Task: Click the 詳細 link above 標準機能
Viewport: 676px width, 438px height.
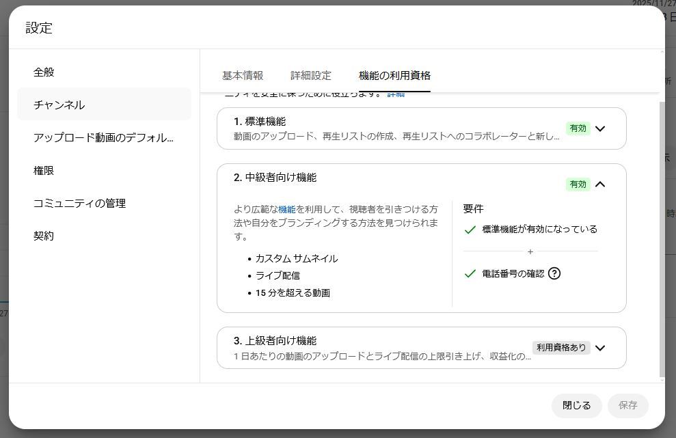Action: 396,94
